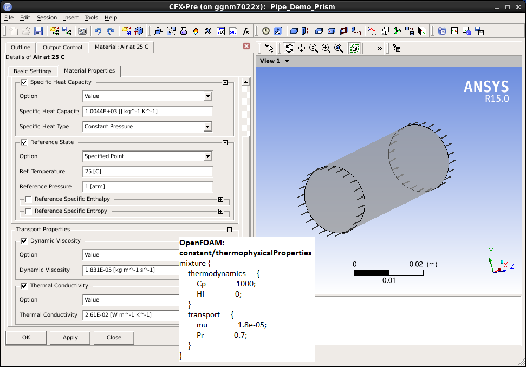Insert a reaction with the flame icon
This screenshot has height=367, width=526.
pos(196,31)
